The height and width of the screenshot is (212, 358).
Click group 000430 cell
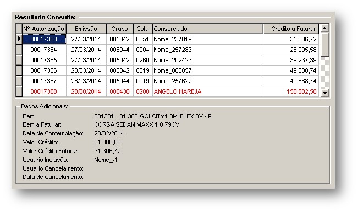pos(120,91)
